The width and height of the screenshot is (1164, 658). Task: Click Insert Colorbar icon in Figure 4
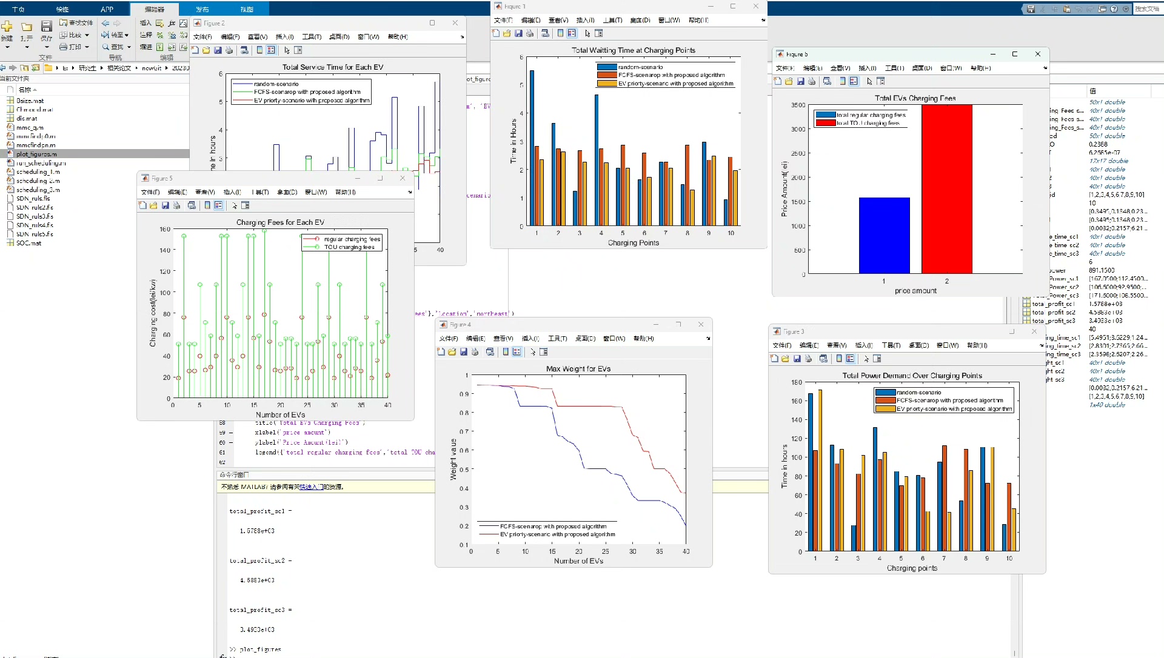pos(506,352)
